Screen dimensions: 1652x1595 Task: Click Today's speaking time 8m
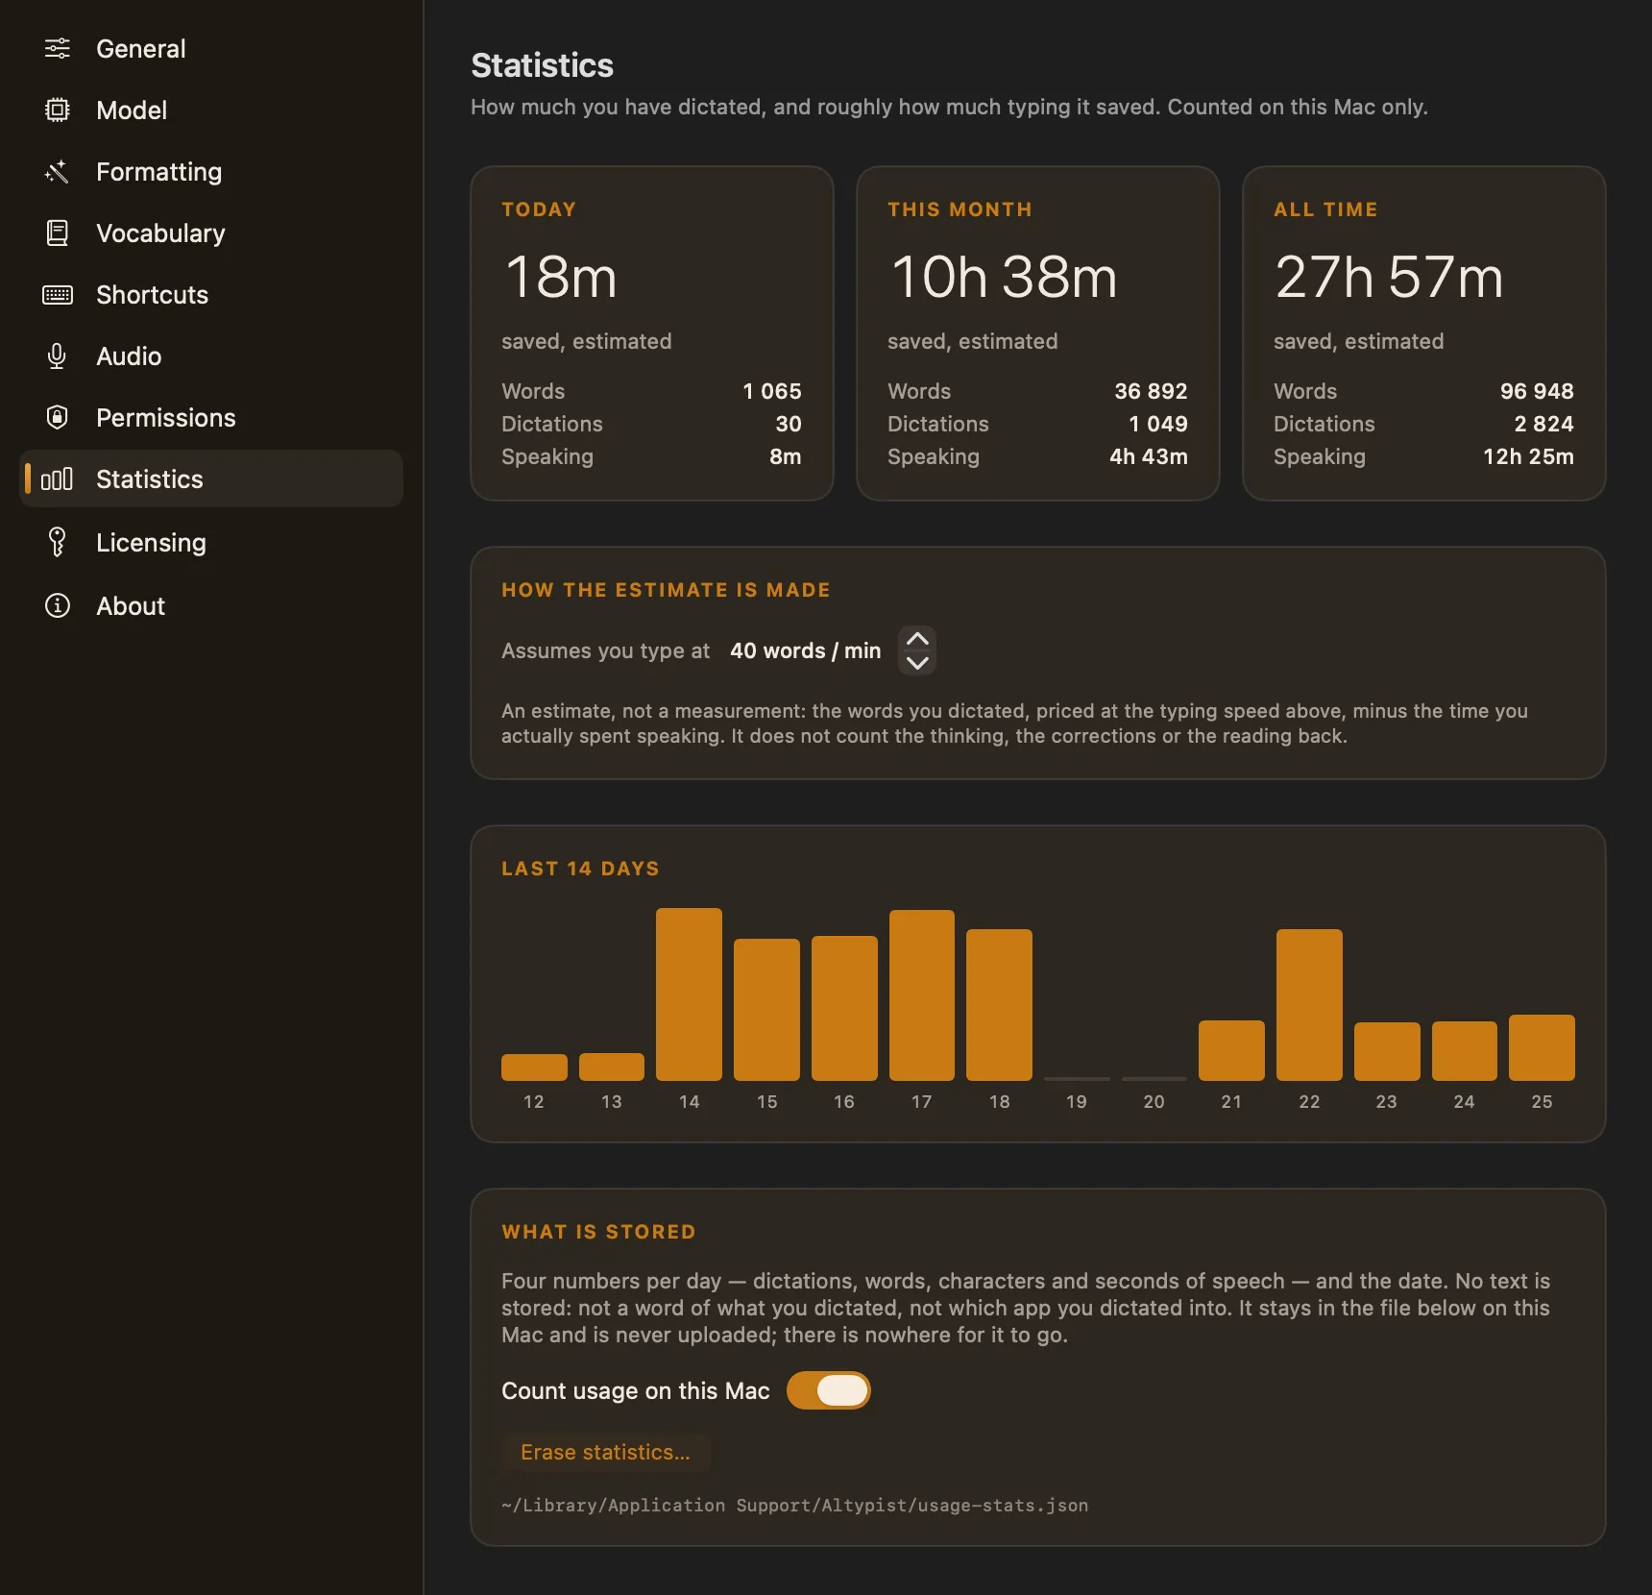(x=786, y=456)
